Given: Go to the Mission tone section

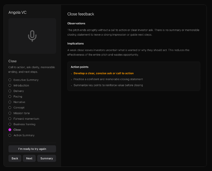Looking at the screenshot, I should [21, 113].
